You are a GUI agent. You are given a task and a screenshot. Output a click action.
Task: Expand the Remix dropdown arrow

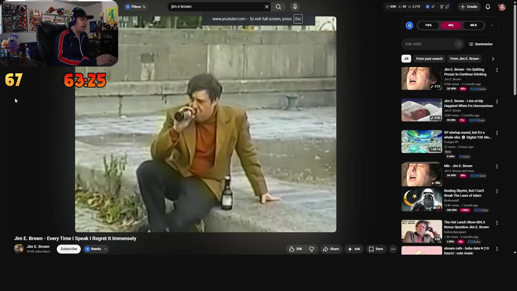coord(105,249)
